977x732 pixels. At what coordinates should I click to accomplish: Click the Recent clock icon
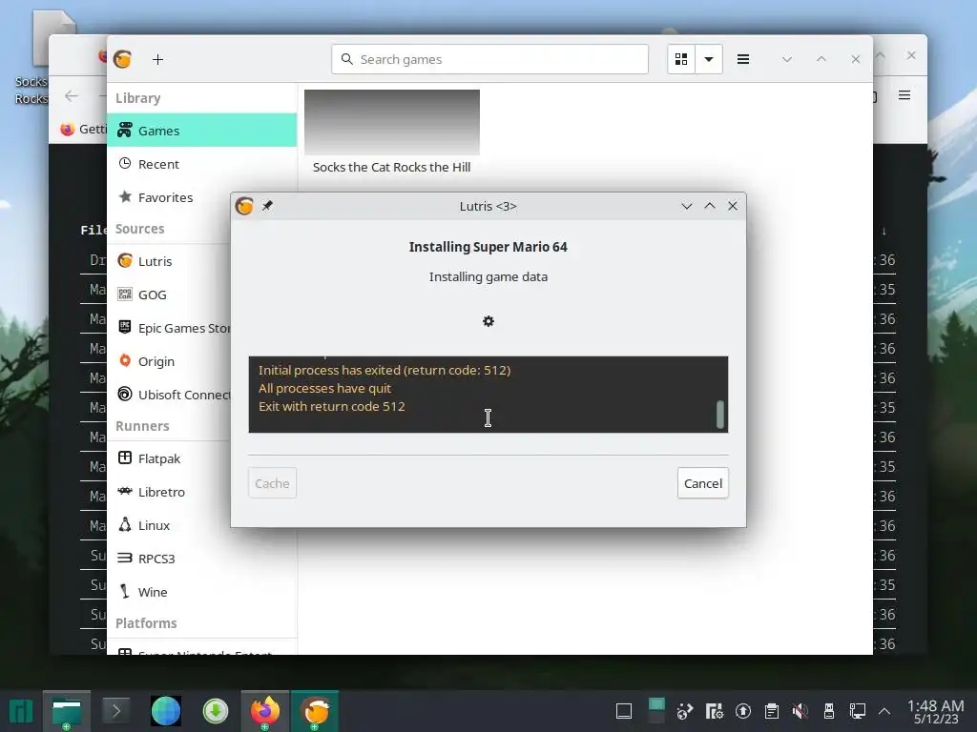125,163
